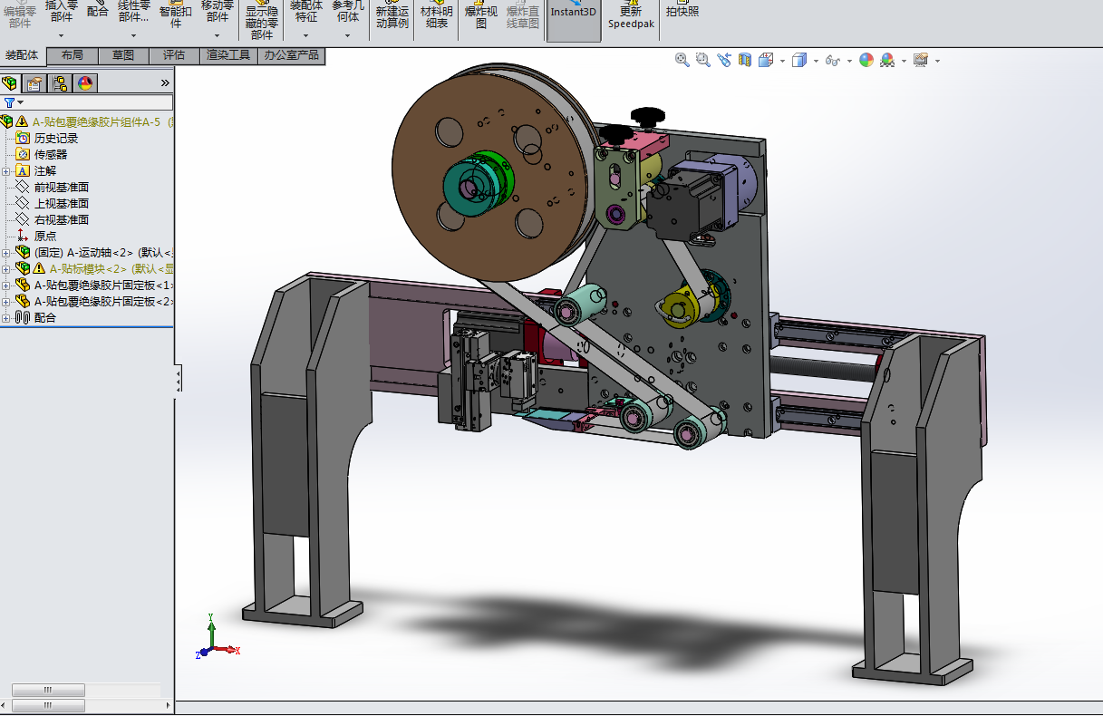
Task: Expand the 配合 mates tree node
Action: (x=6, y=318)
